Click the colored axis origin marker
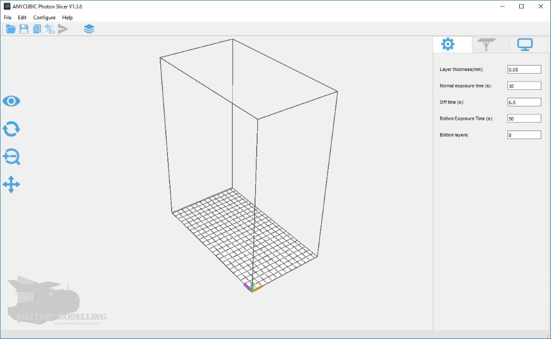This screenshot has height=339, width=551. pos(253,287)
